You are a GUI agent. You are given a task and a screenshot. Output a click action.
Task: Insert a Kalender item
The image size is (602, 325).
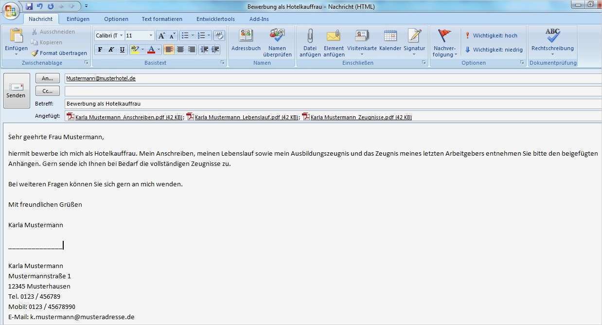tap(390, 41)
